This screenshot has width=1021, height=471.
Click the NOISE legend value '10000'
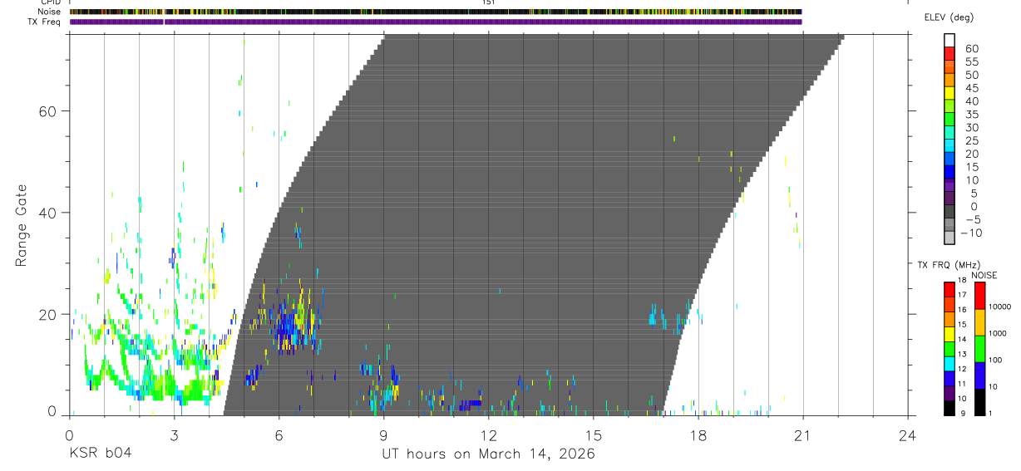point(999,307)
